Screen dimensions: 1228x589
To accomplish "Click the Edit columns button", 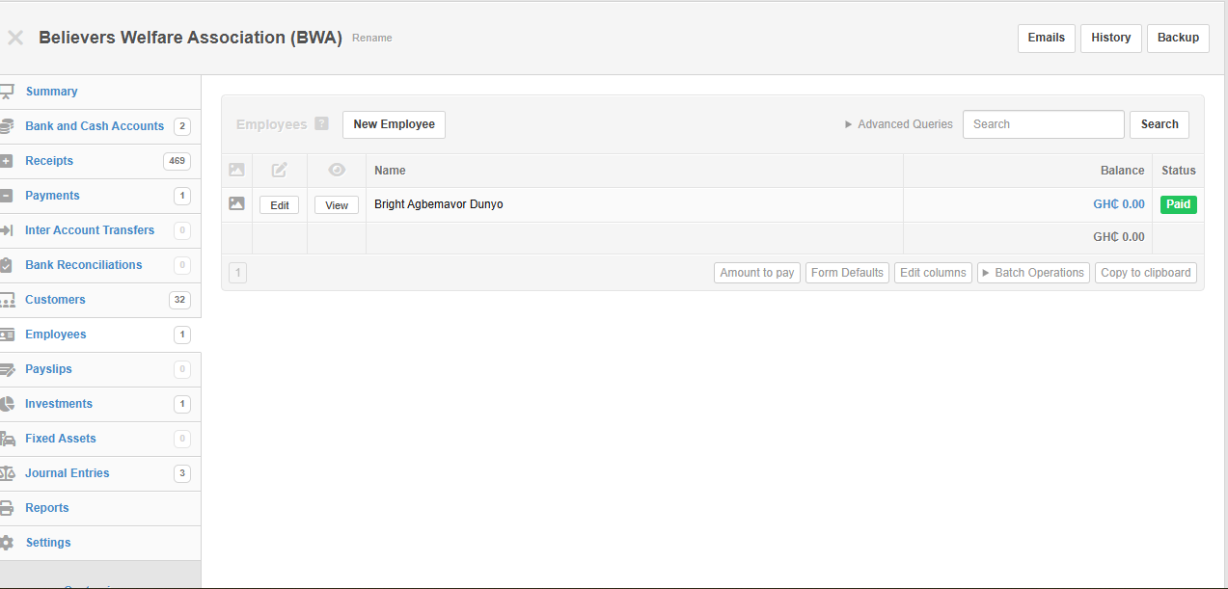I will pos(933,273).
